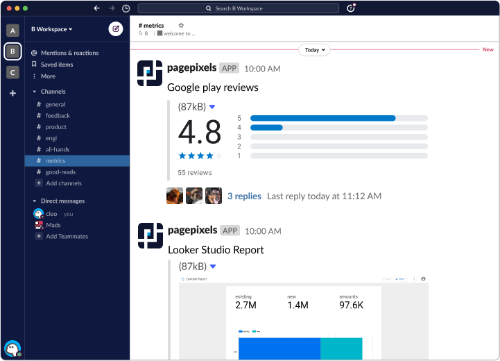Screen dimensions: 500x361
Task: Collapse the Channels section
Action: click(35, 92)
